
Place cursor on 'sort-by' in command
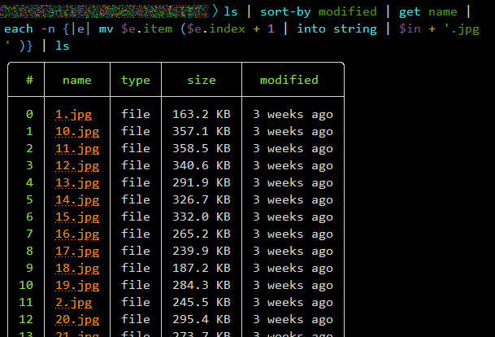pyautogui.click(x=285, y=11)
